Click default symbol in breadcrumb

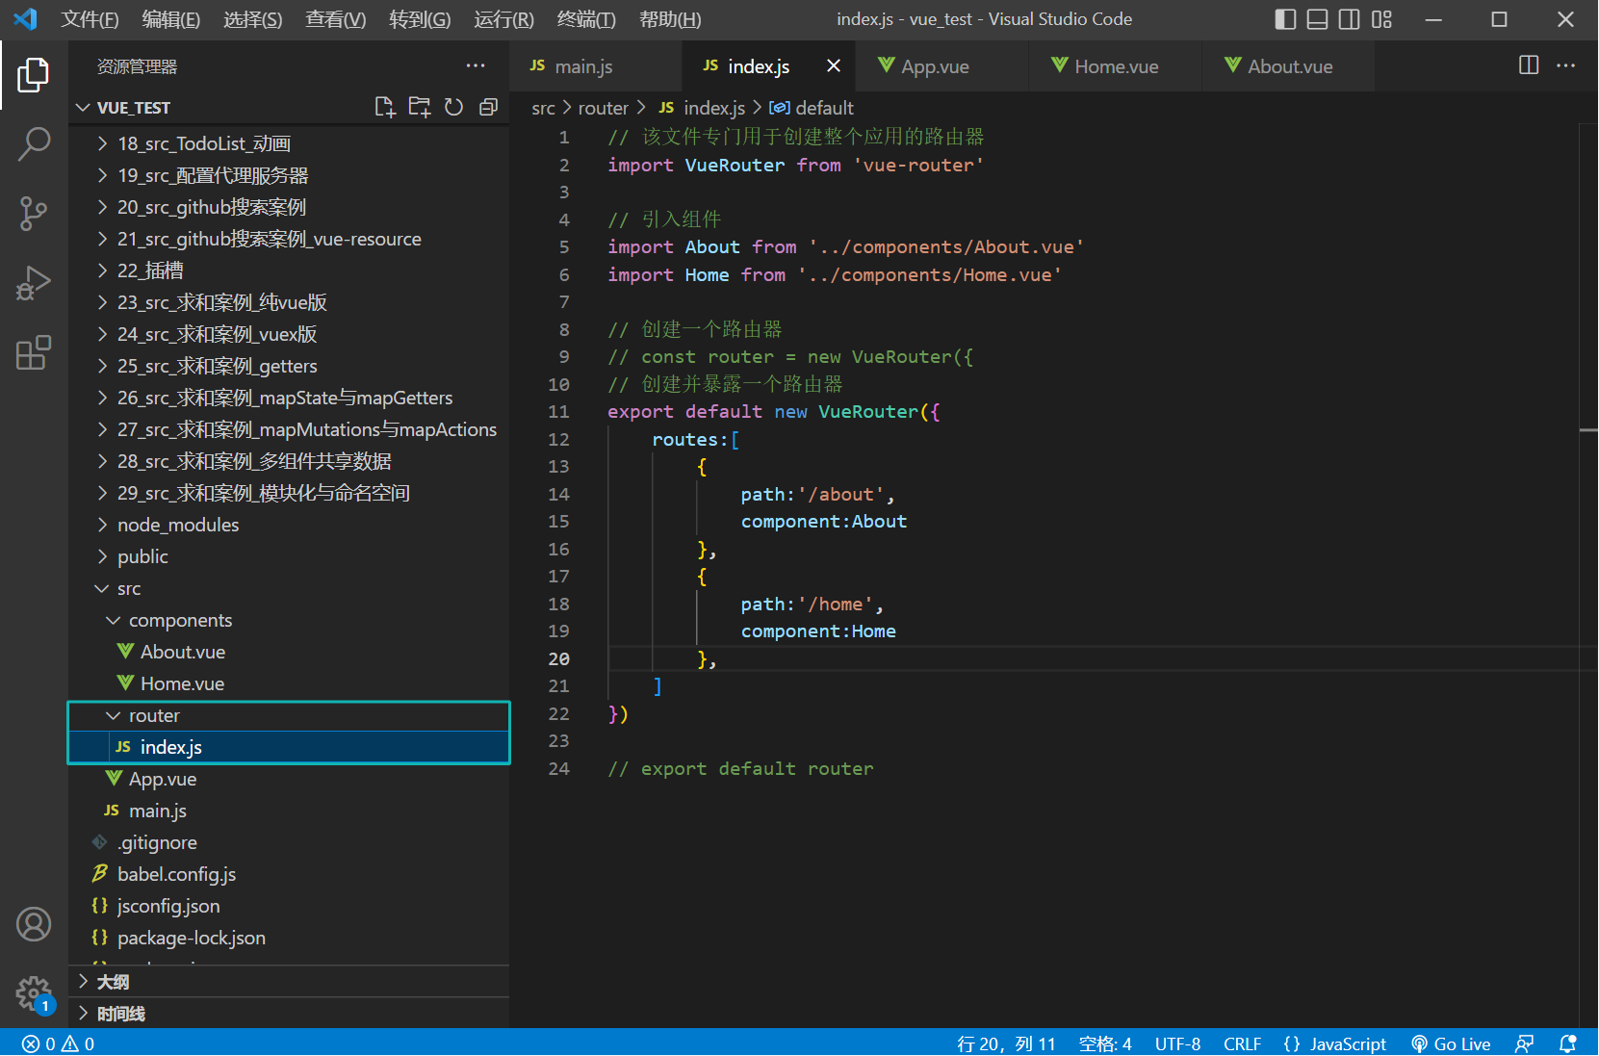(812, 108)
